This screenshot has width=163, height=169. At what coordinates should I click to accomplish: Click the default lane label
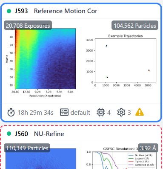pos(80,113)
